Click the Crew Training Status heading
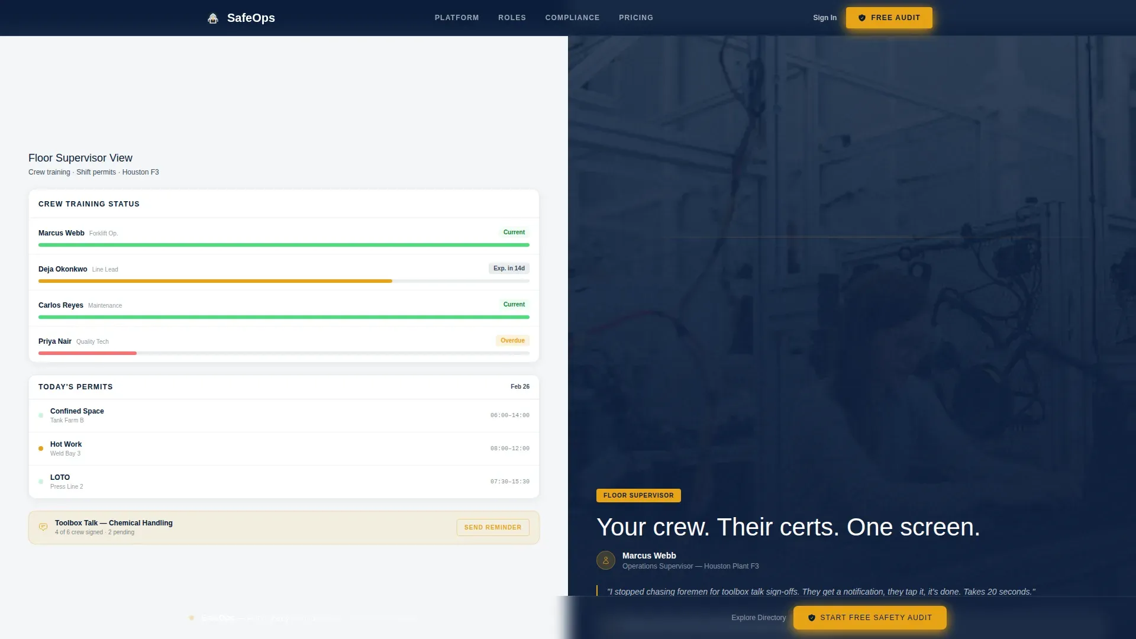The image size is (1136, 639). [89, 204]
